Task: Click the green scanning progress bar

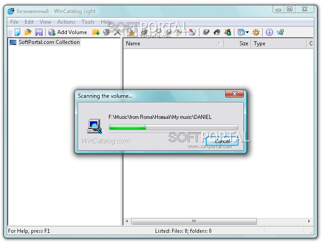Action: point(173,127)
